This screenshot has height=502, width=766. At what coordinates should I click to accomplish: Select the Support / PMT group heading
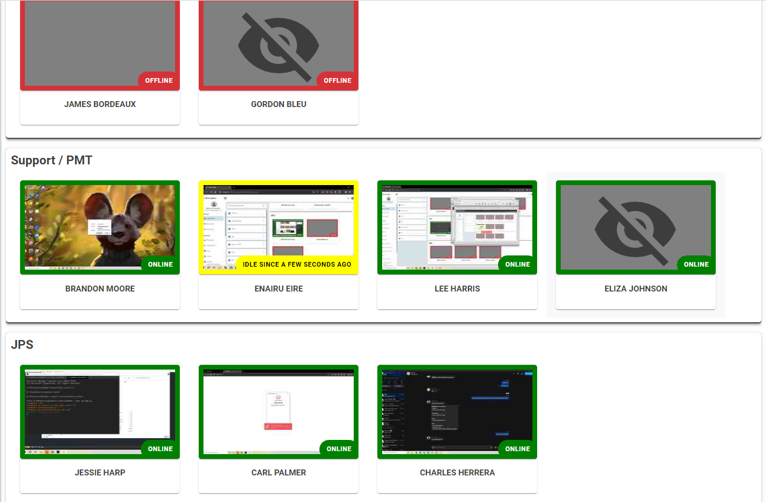coord(51,160)
